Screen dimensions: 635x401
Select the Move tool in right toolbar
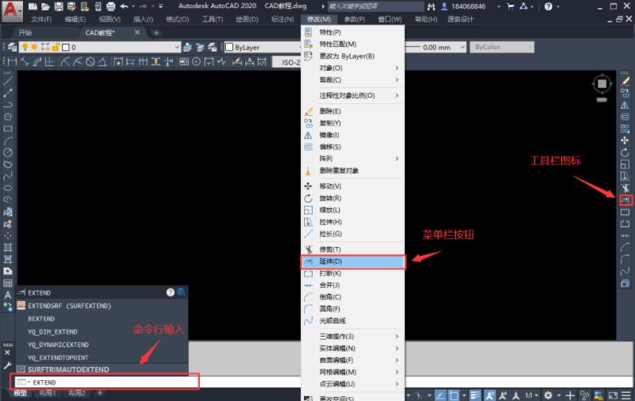click(625, 141)
